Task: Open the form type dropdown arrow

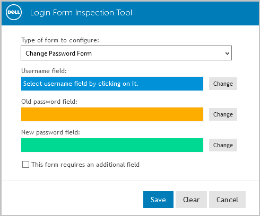Action: click(227, 53)
